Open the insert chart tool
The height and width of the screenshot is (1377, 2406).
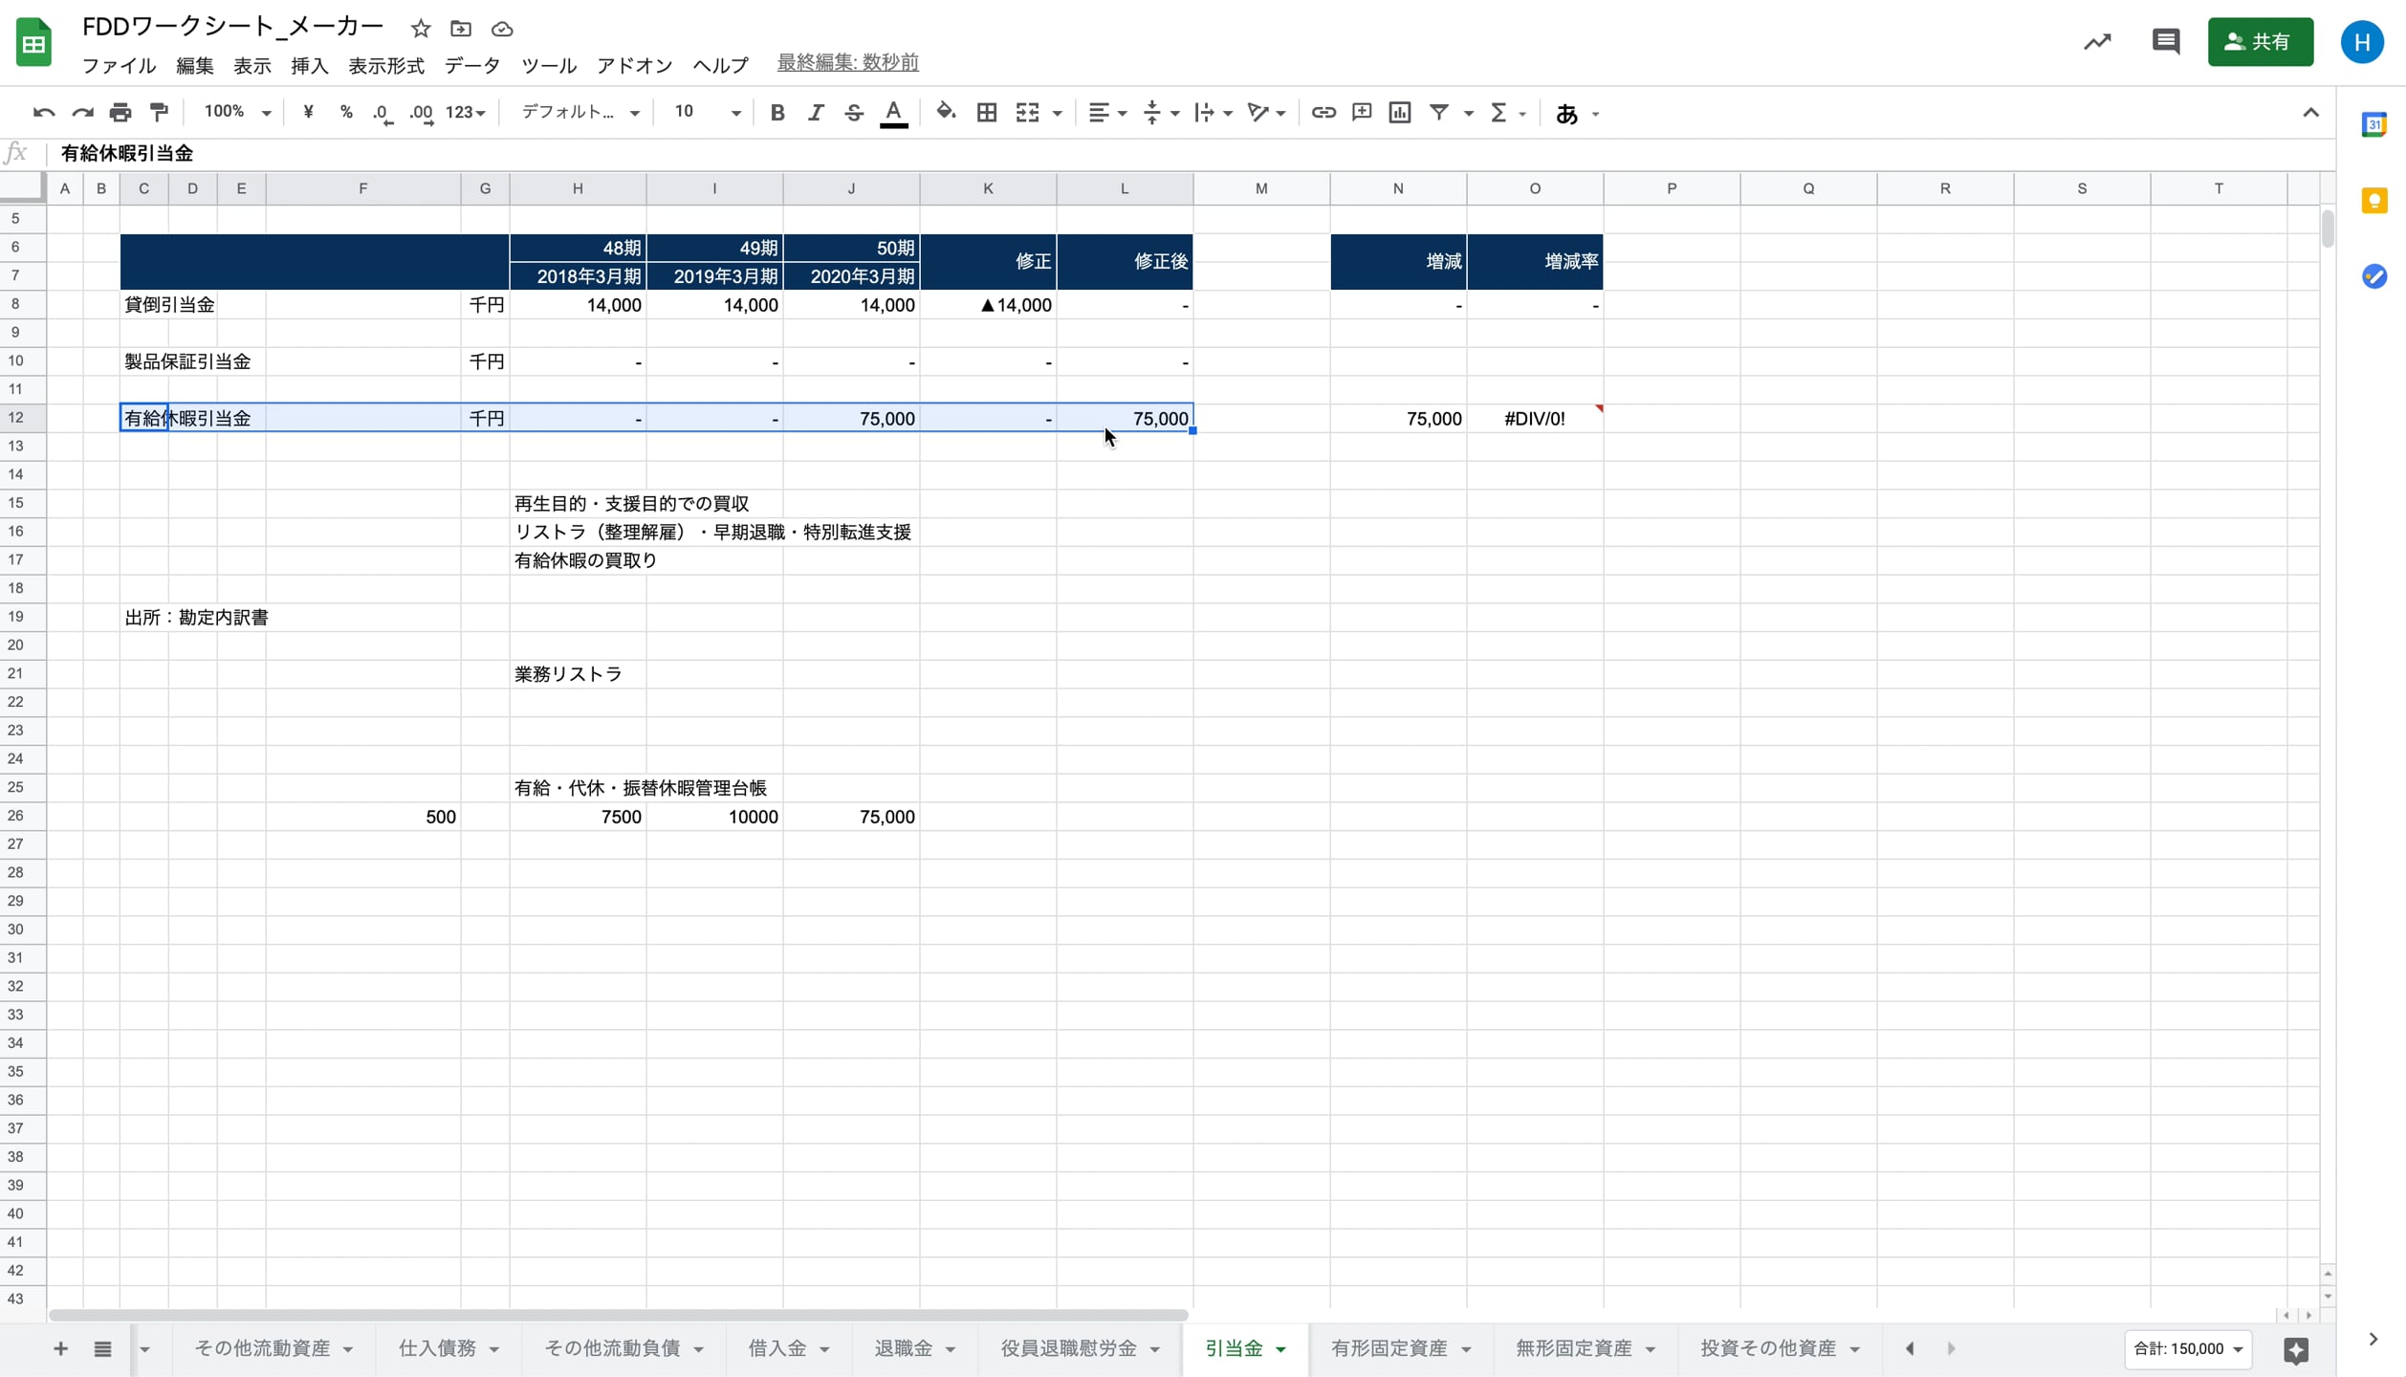coord(1398,112)
